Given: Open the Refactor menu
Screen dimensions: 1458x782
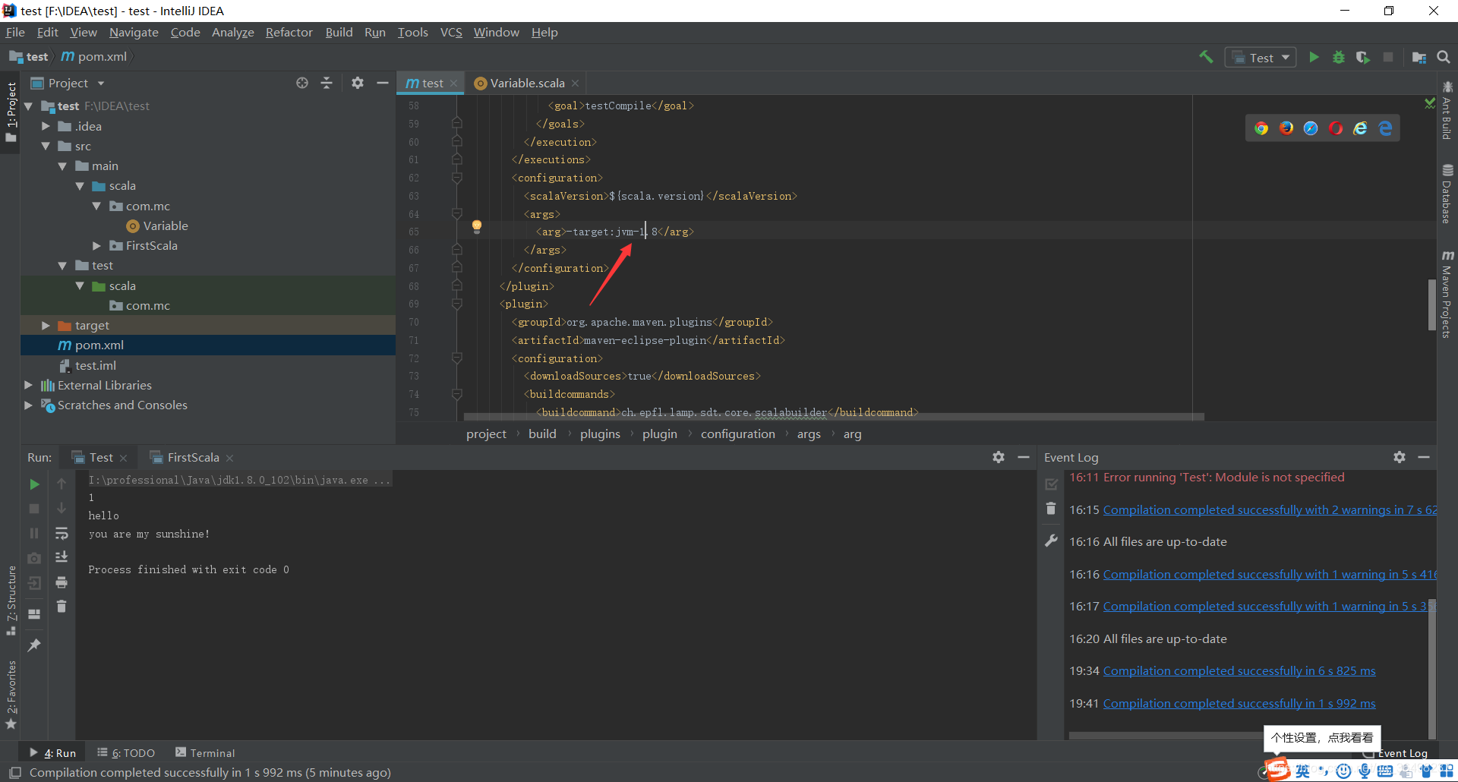Looking at the screenshot, I should 289,32.
